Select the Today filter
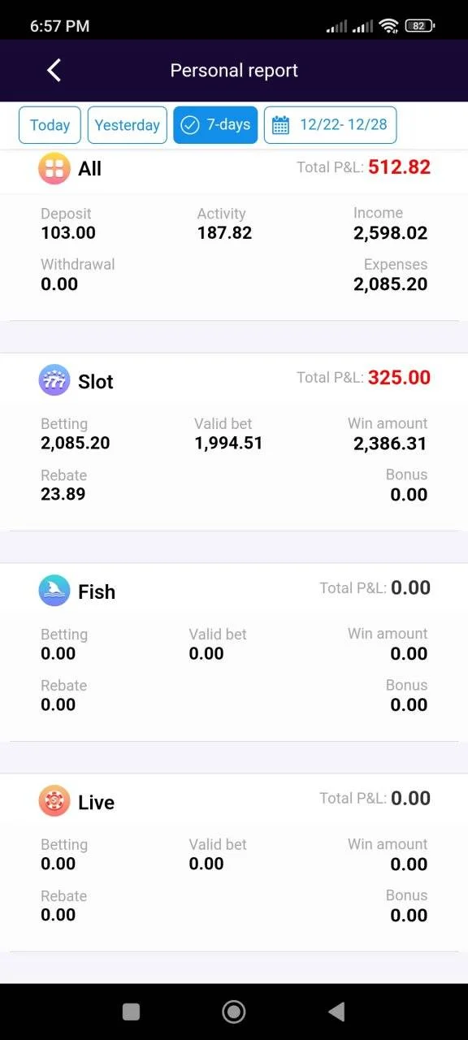468x1040 pixels. tap(50, 125)
